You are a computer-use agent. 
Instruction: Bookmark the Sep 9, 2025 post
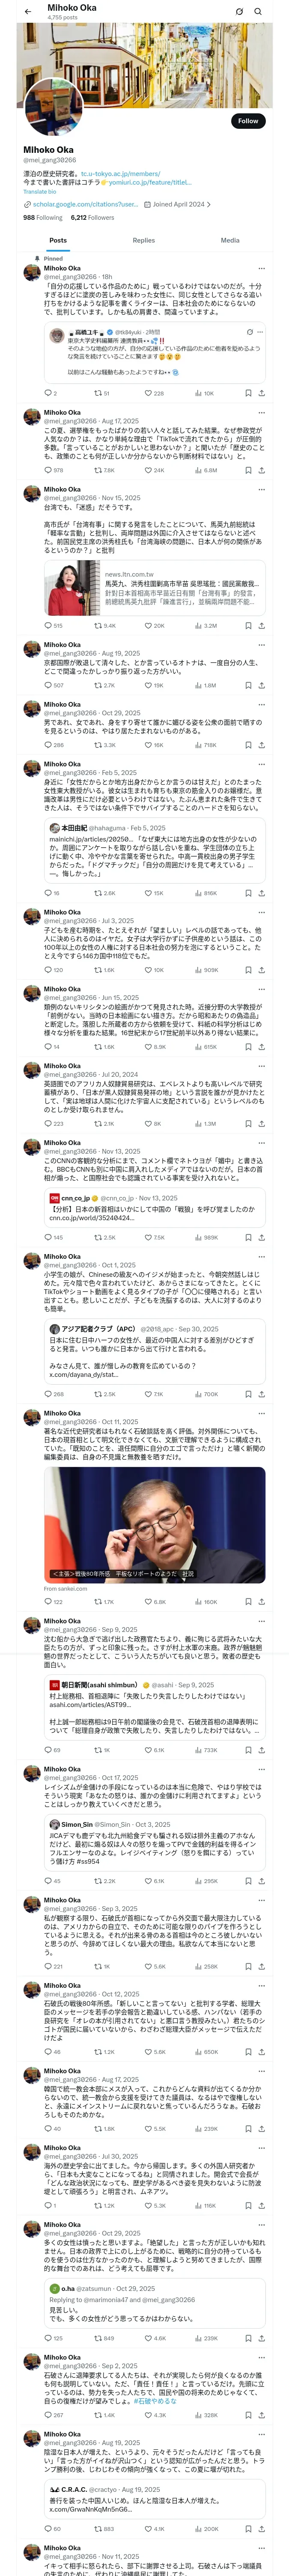coord(247,1749)
